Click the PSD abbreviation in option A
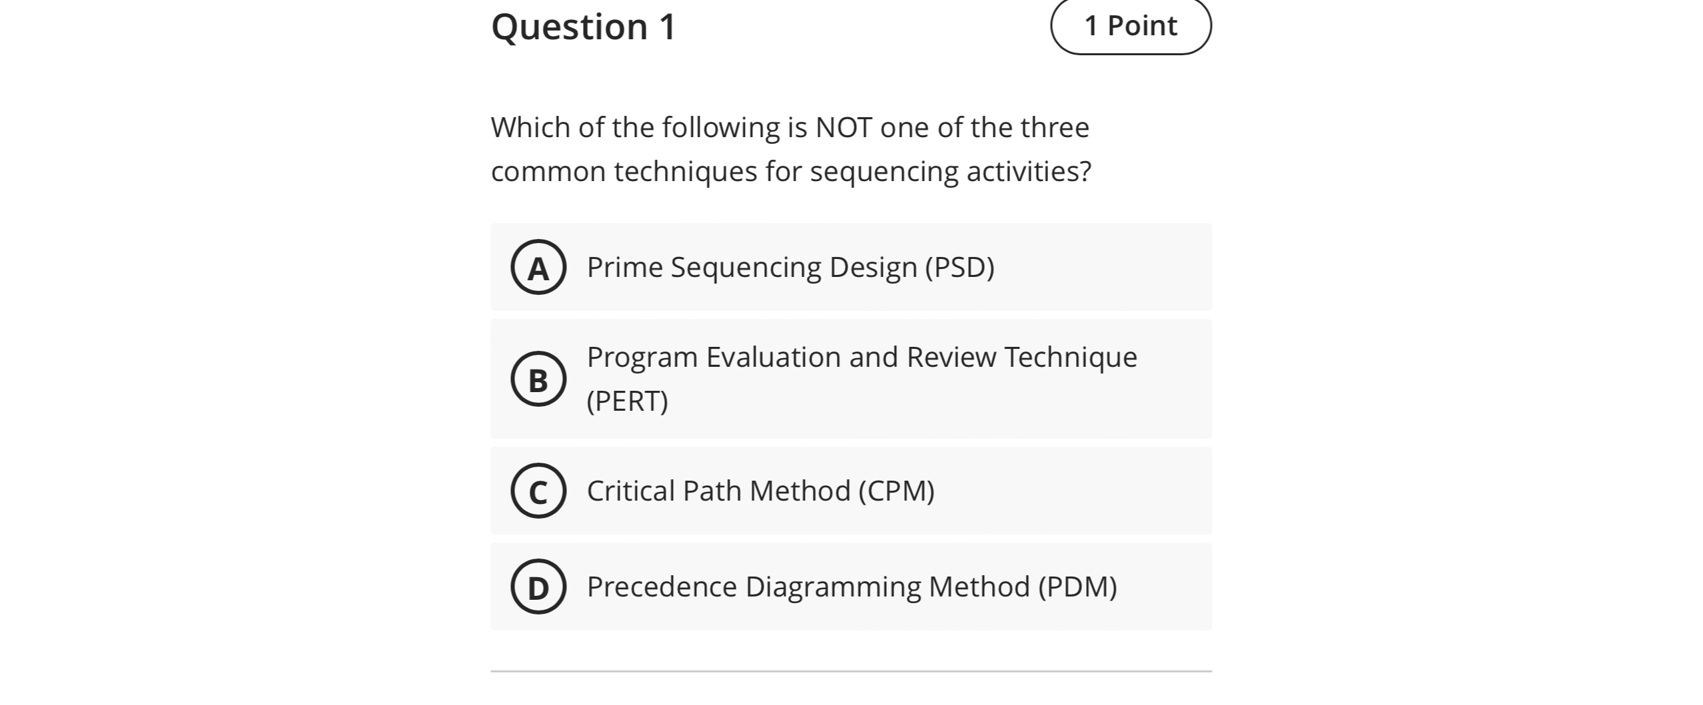Viewport: 1703px width, 705px height. pyautogui.click(x=958, y=268)
